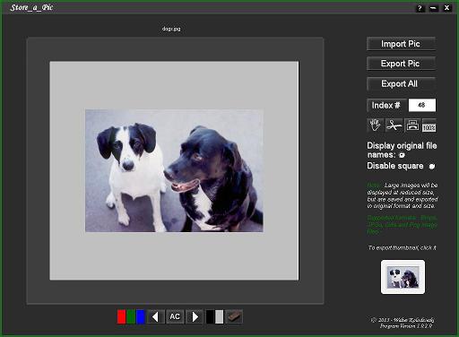Click the Export Pic button

tap(401, 64)
